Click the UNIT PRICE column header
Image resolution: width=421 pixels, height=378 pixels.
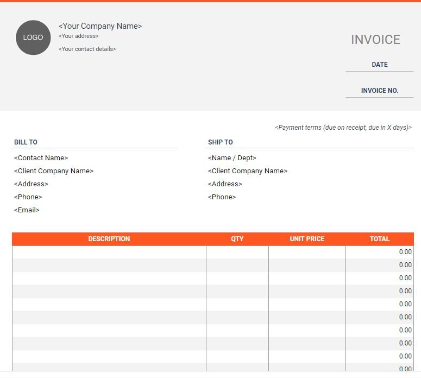pos(307,239)
